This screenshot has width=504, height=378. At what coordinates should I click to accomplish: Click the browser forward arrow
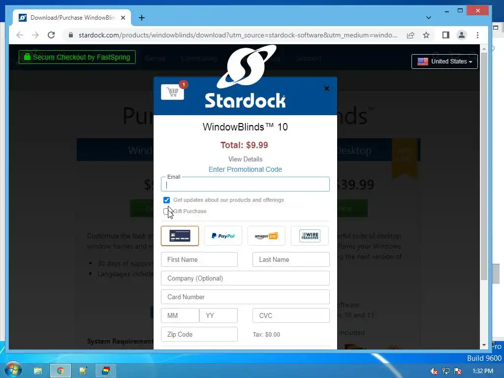35,35
